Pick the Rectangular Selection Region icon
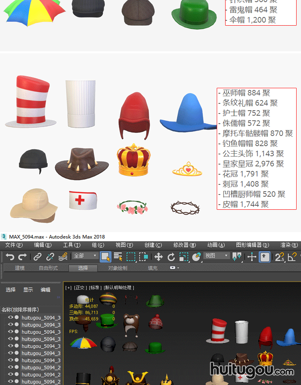The width and height of the screenshot is (301, 385). click(131, 257)
